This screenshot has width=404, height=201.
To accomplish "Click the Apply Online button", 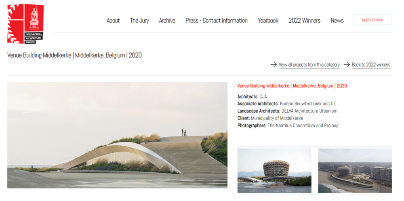I will [x=372, y=20].
